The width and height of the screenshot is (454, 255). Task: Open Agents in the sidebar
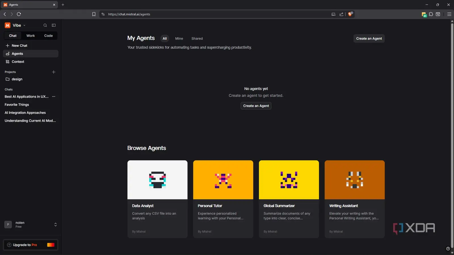[x=31, y=54]
